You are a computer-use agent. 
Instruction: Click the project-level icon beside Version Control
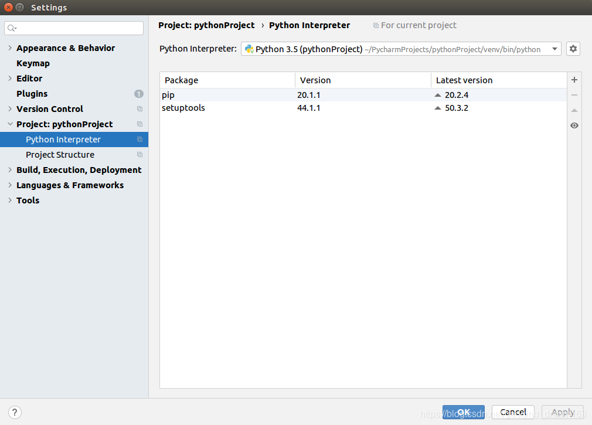coord(140,109)
